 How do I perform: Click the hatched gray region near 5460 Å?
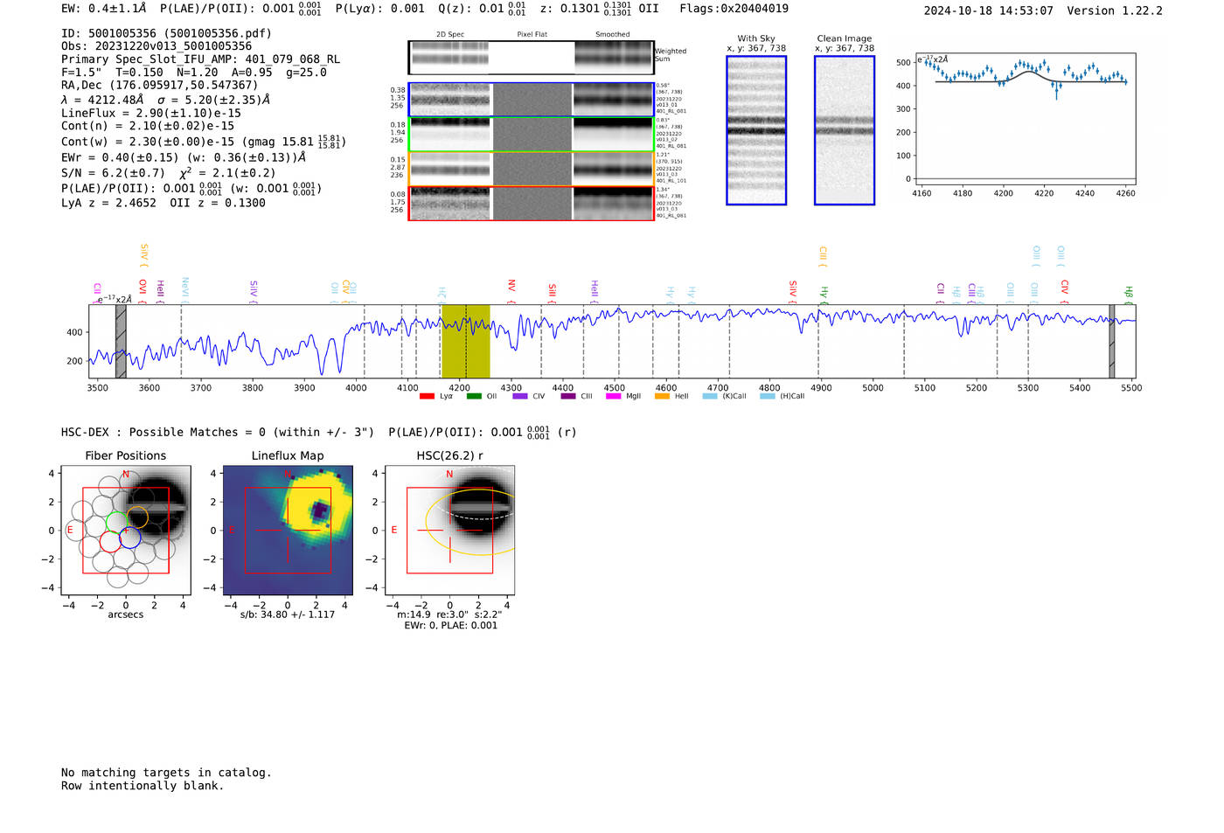[x=1112, y=341]
